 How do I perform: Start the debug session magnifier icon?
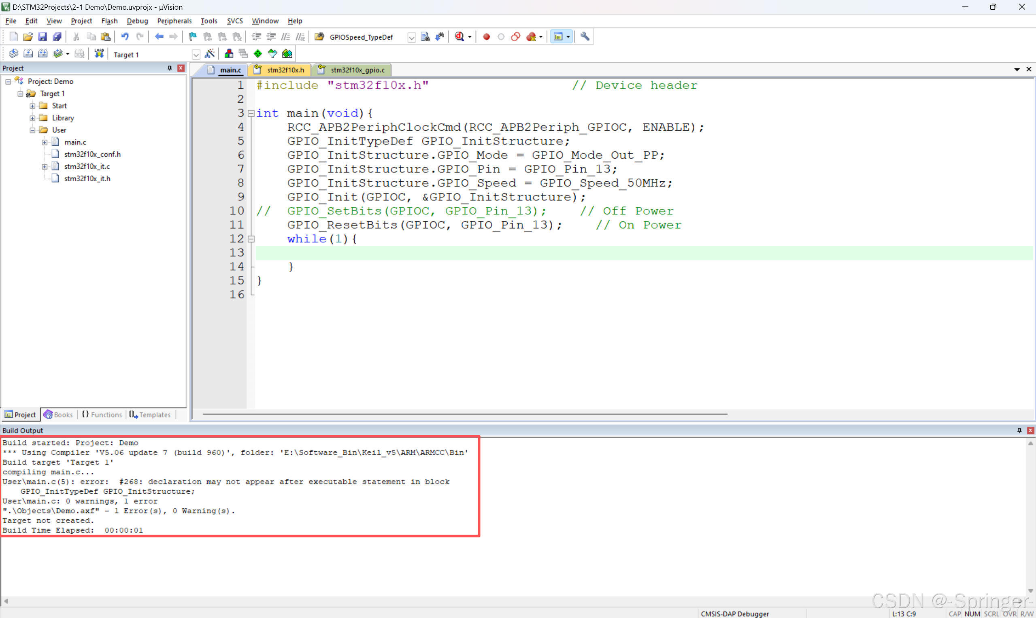click(459, 37)
